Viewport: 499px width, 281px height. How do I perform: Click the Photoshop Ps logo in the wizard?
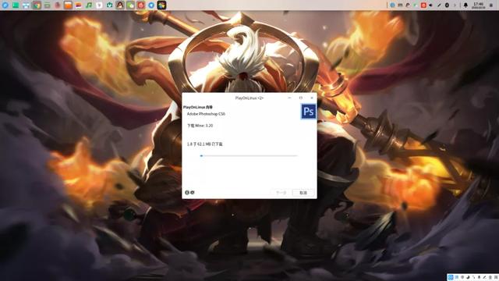coord(309,112)
